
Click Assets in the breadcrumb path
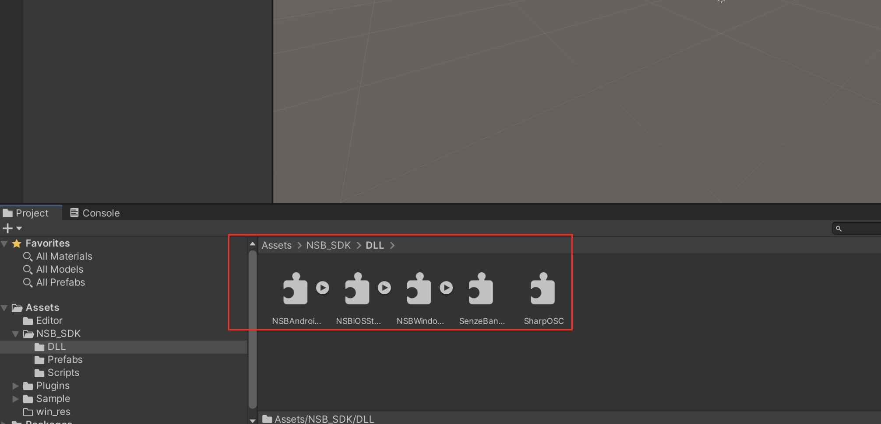(276, 245)
